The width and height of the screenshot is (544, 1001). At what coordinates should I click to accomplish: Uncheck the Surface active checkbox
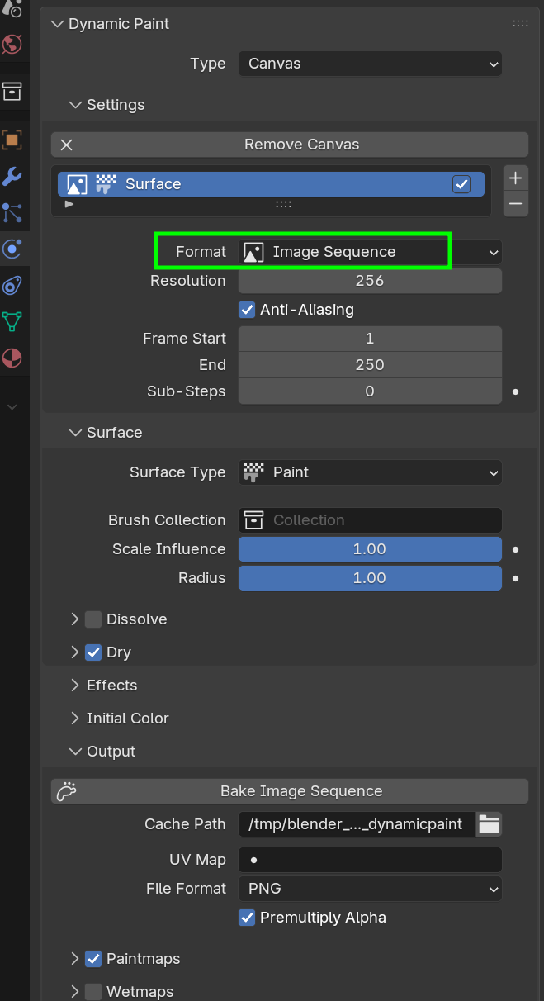[461, 184]
